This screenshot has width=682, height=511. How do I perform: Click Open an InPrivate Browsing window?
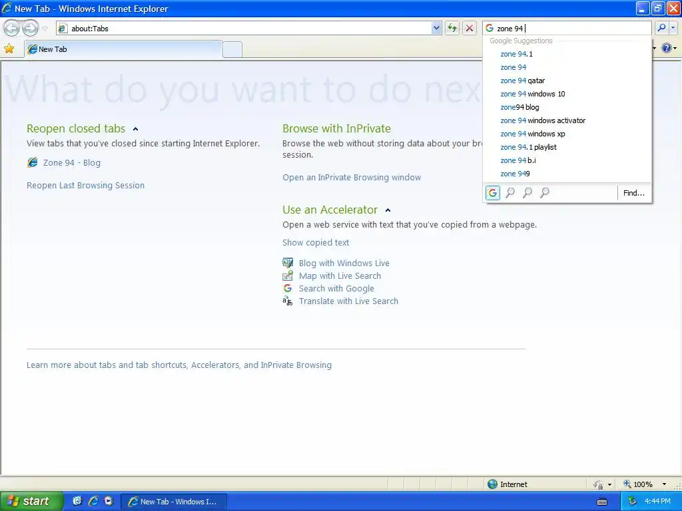coord(352,177)
